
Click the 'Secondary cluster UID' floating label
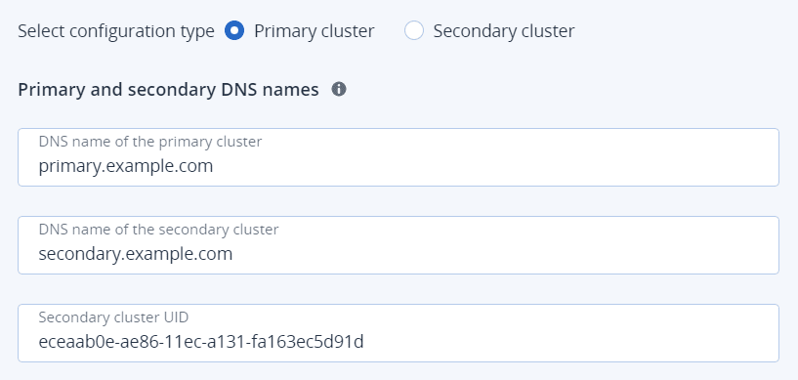point(113,317)
